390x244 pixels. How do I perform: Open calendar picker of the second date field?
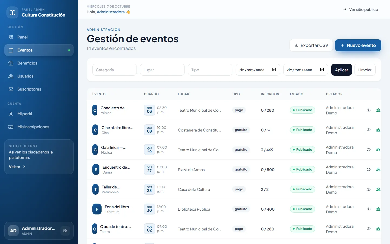coord(322,70)
